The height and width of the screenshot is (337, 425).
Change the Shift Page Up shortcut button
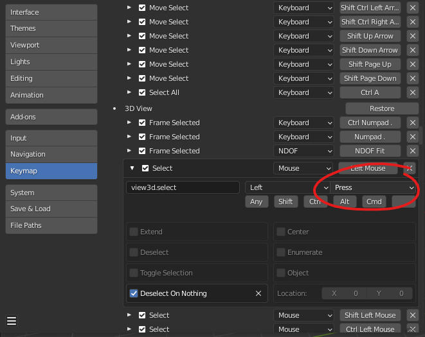[x=370, y=64]
